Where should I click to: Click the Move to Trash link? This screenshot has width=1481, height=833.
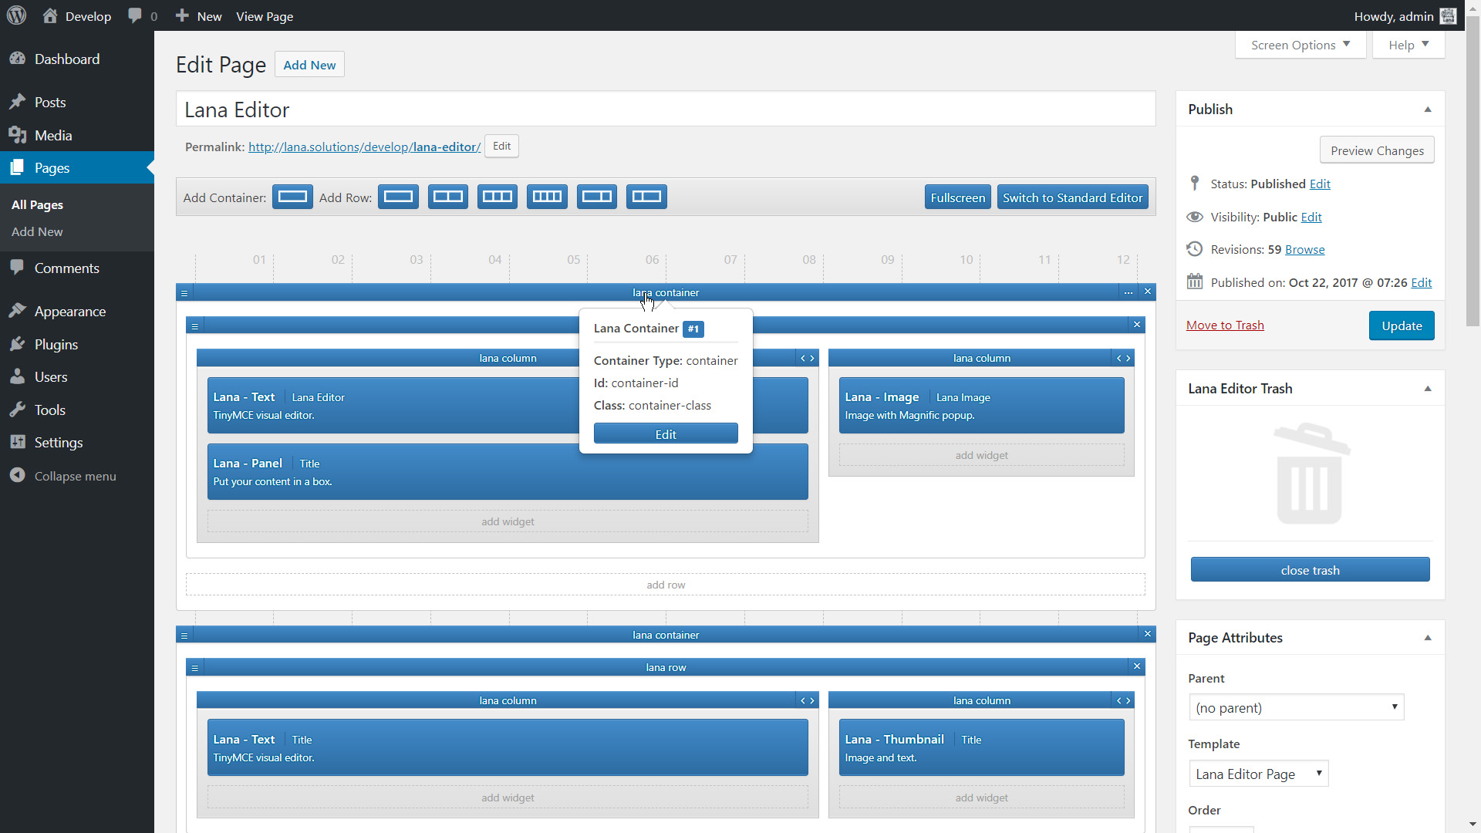click(1225, 325)
